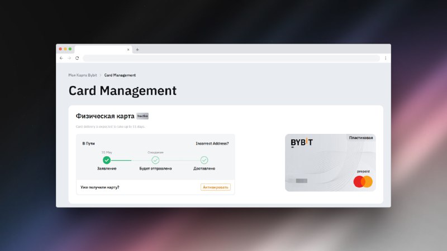447x251 pixels.
Task: Click the Физическая карта heading
Action: point(105,116)
